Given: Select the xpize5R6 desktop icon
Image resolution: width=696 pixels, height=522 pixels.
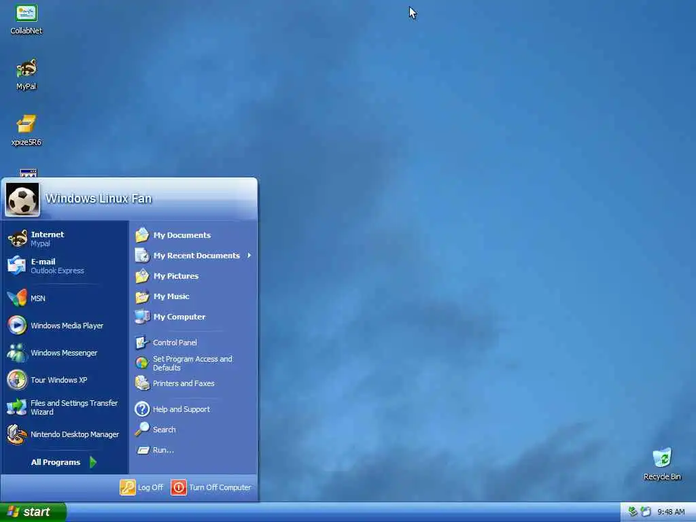Looking at the screenshot, I should click(x=27, y=130).
